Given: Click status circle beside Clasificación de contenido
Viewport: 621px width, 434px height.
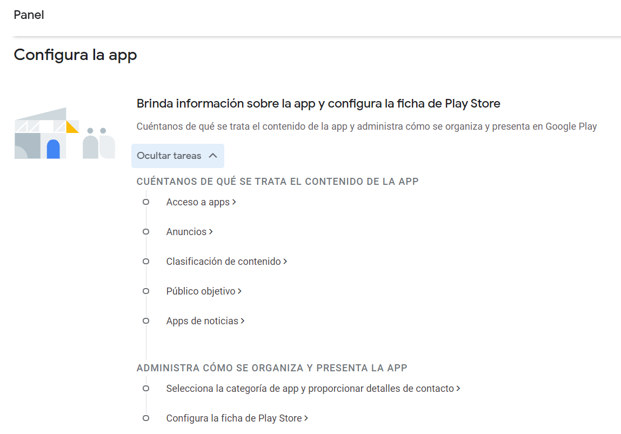Looking at the screenshot, I should [x=146, y=262].
